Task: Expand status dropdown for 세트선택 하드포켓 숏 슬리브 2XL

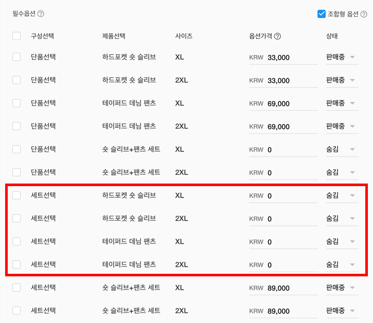Action: [x=341, y=218]
